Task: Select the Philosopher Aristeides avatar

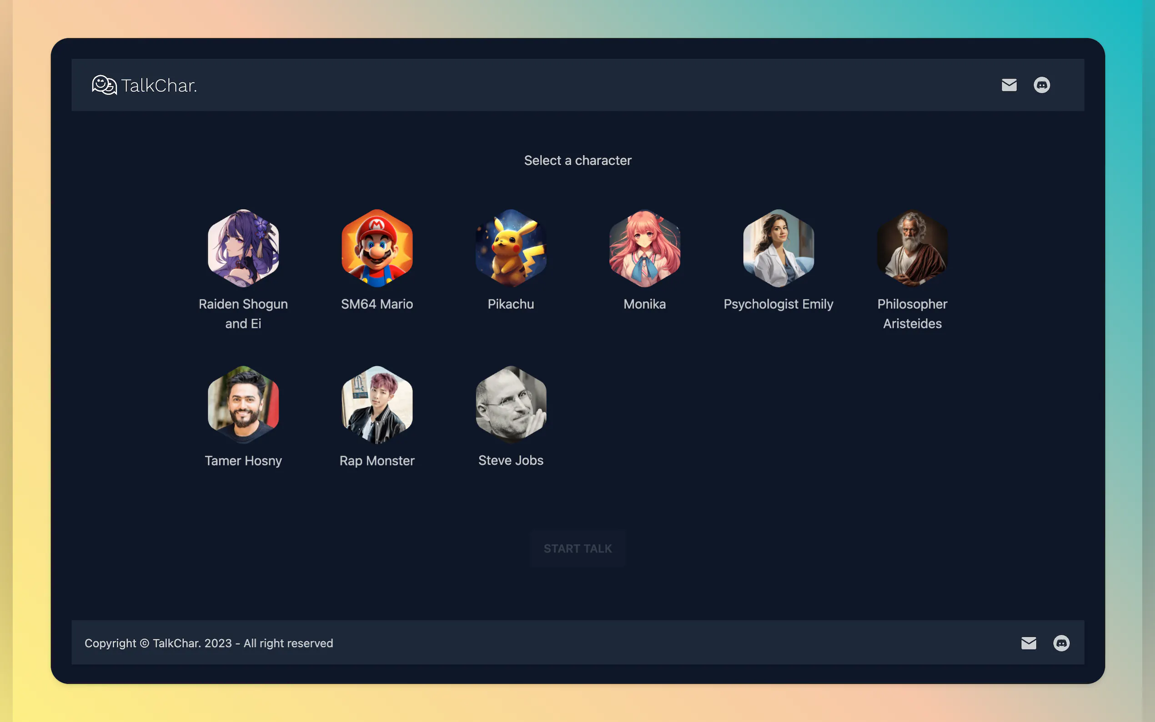Action: tap(912, 248)
